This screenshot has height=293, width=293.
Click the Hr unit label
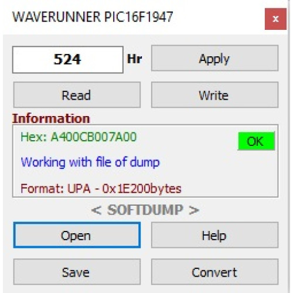tap(135, 59)
